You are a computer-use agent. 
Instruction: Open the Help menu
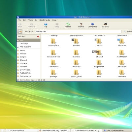point(54,20)
